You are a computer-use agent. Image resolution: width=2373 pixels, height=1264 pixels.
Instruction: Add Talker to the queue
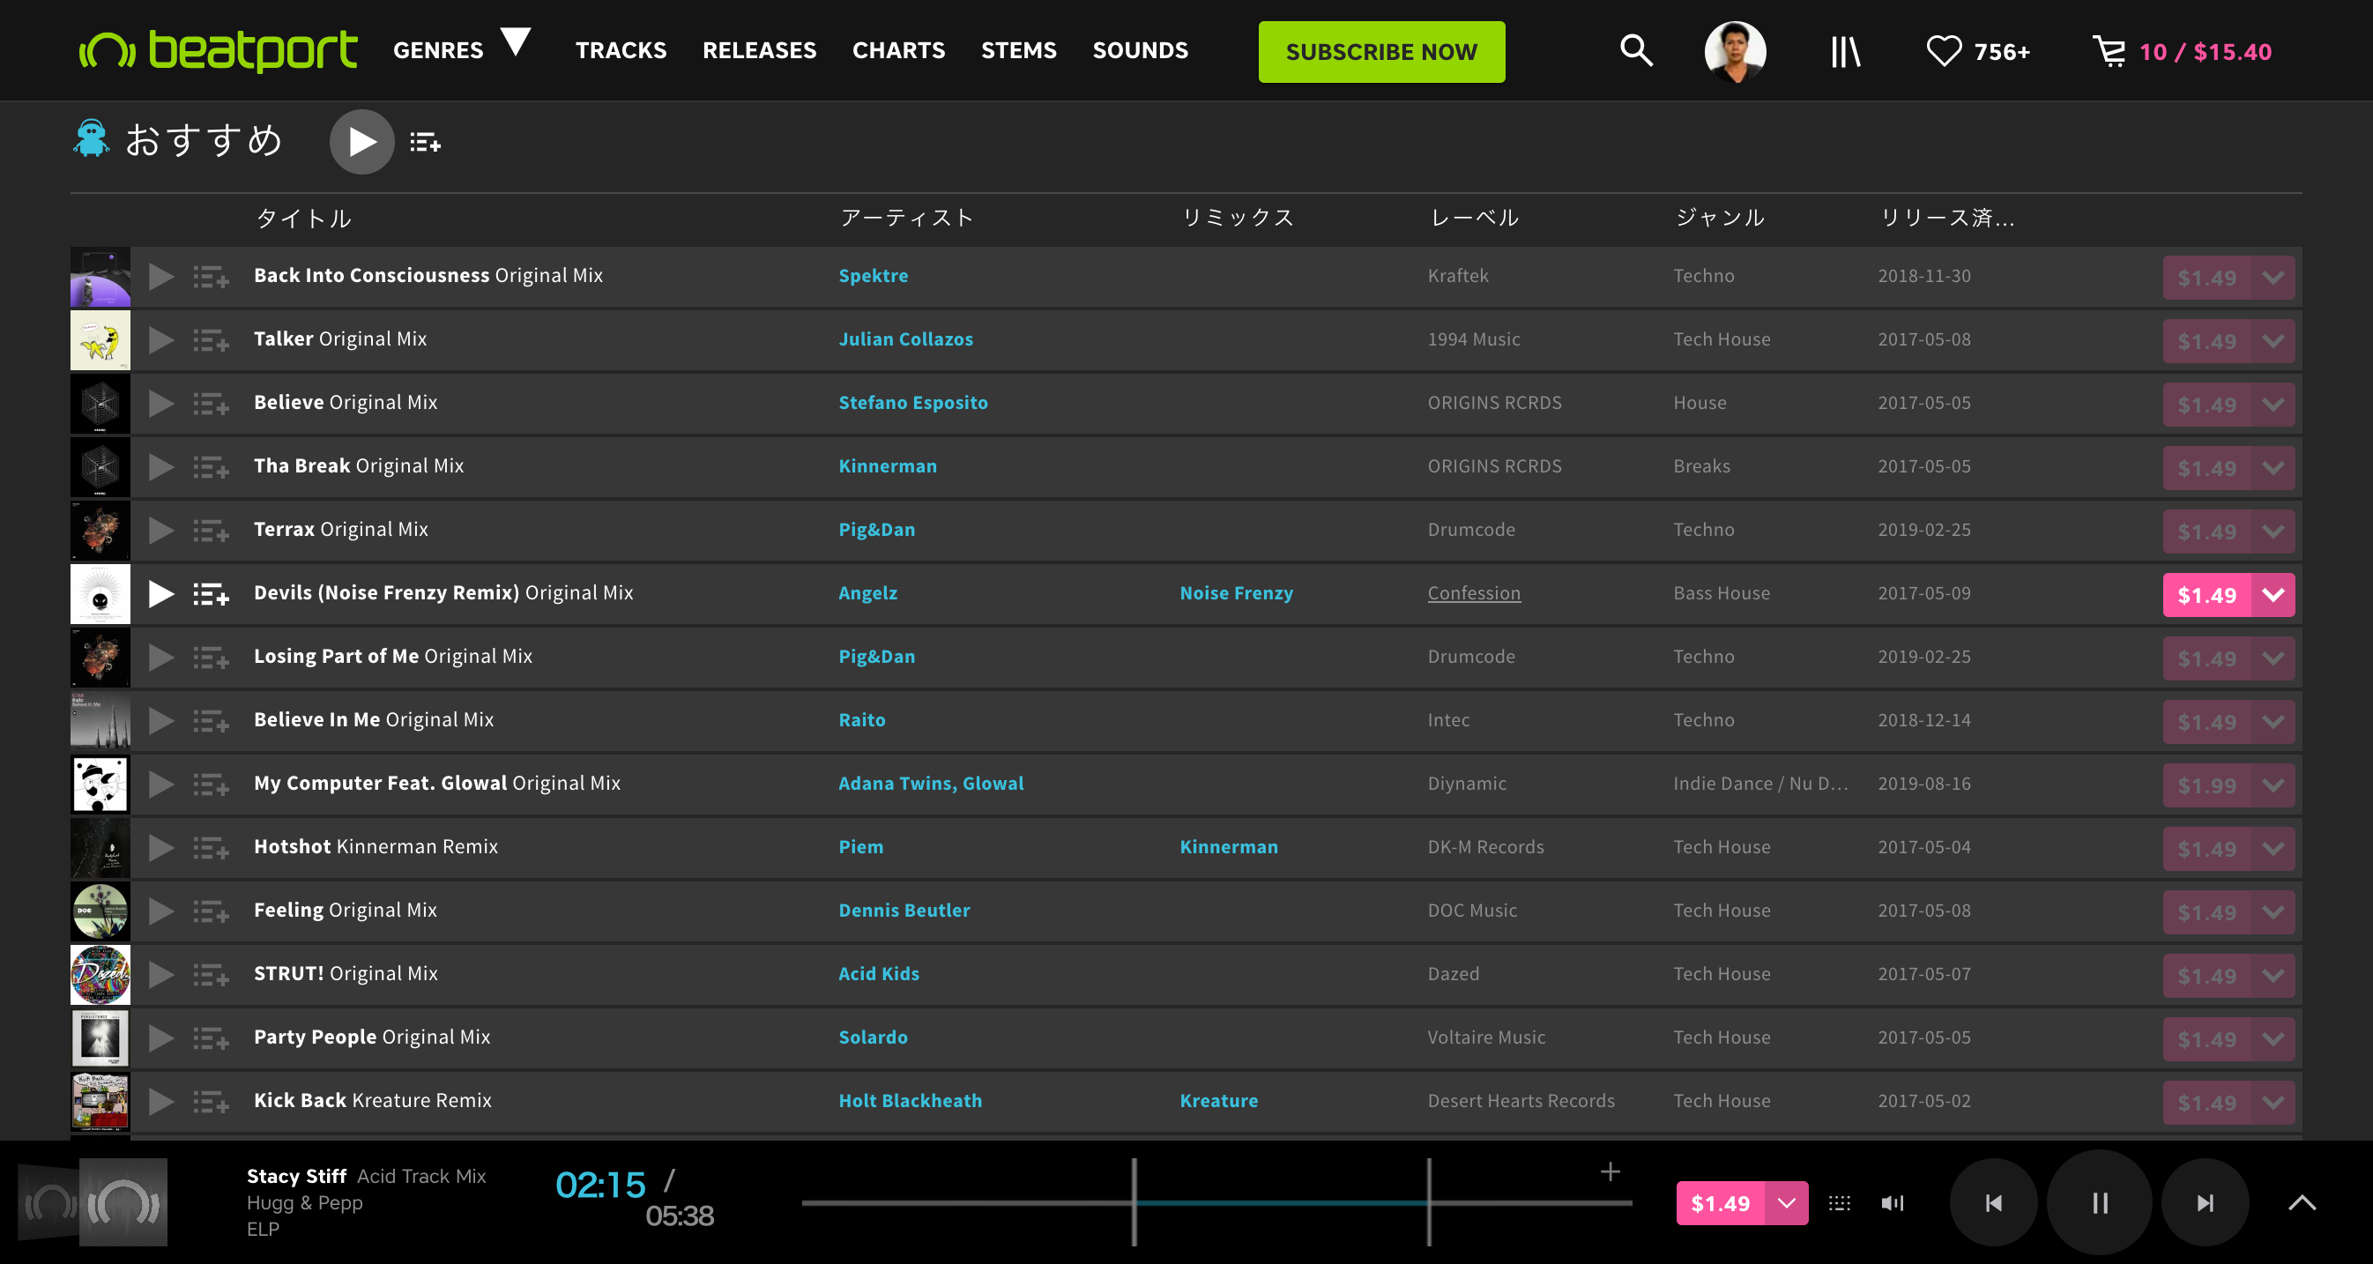pyautogui.click(x=211, y=340)
